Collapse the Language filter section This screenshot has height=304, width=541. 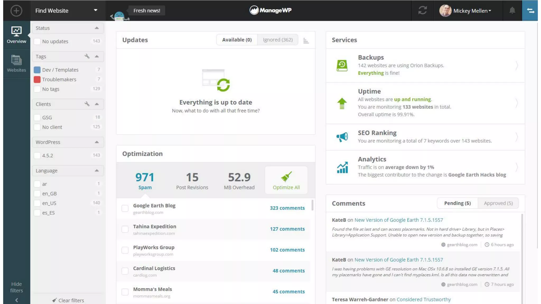coord(97,170)
